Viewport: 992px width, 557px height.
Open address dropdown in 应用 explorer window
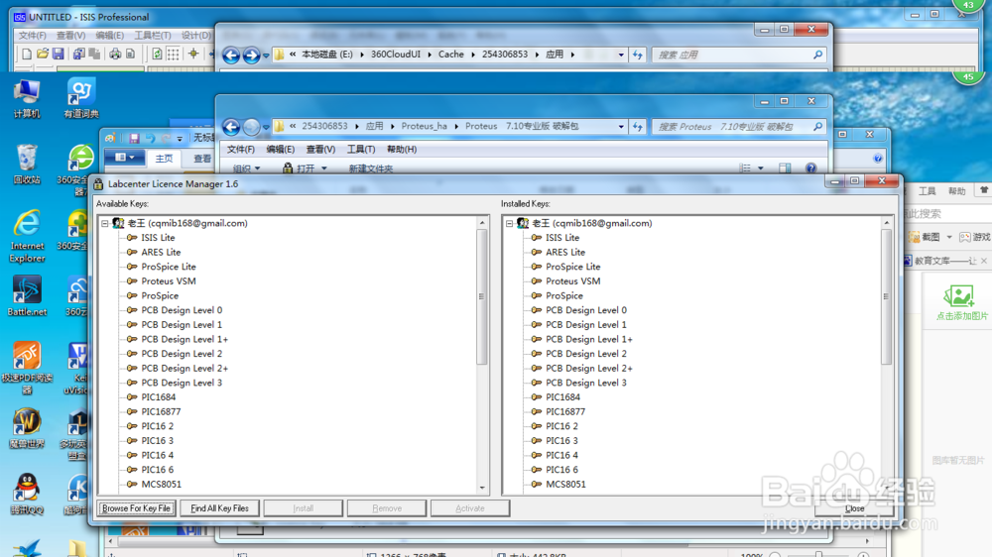[x=621, y=55]
